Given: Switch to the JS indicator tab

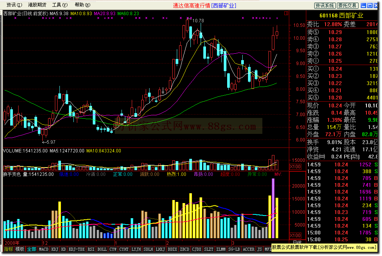Looking at the screenshot, I should point(259,249).
